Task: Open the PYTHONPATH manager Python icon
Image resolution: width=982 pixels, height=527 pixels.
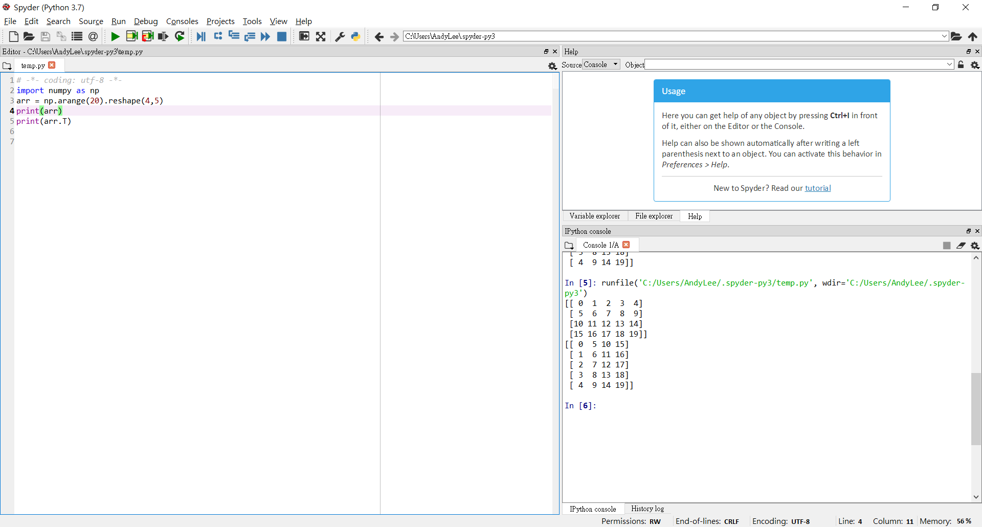Action: (x=356, y=36)
